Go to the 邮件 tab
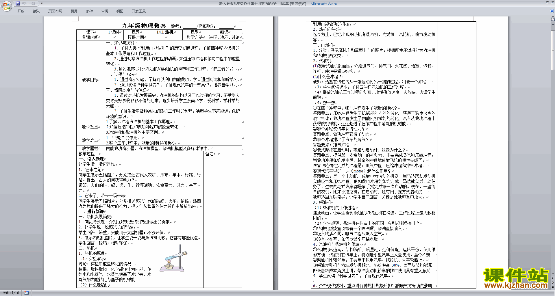This screenshot has width=555, height=296. [x=89, y=11]
